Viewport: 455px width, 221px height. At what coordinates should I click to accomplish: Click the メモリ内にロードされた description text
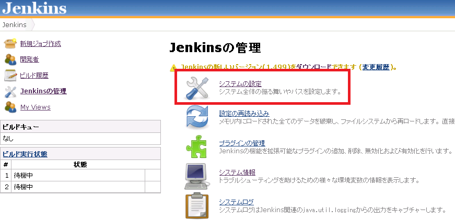[337, 121]
